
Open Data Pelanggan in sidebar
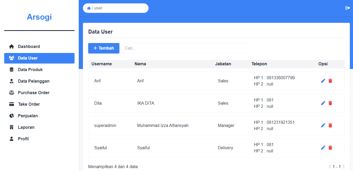[34, 81]
